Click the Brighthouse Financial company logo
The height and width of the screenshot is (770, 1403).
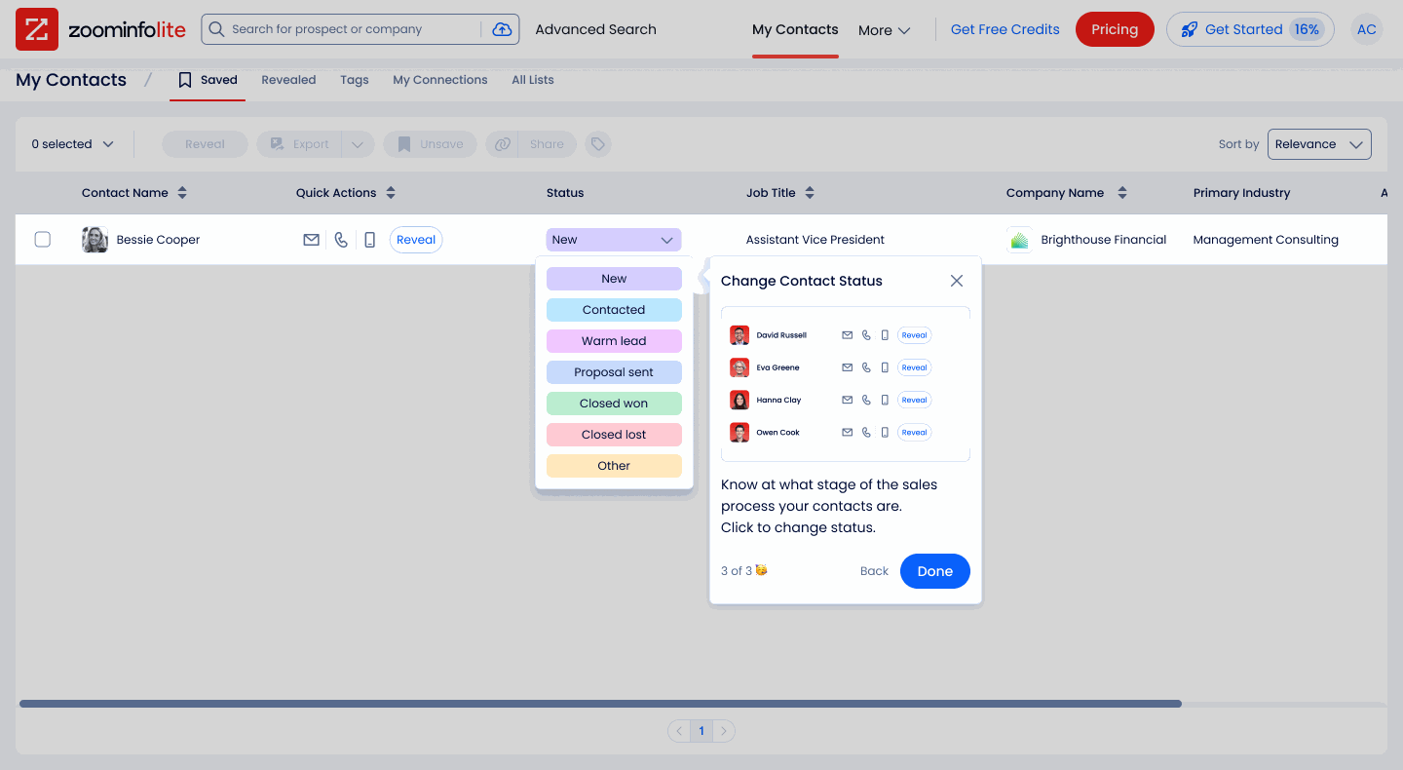click(x=1019, y=240)
